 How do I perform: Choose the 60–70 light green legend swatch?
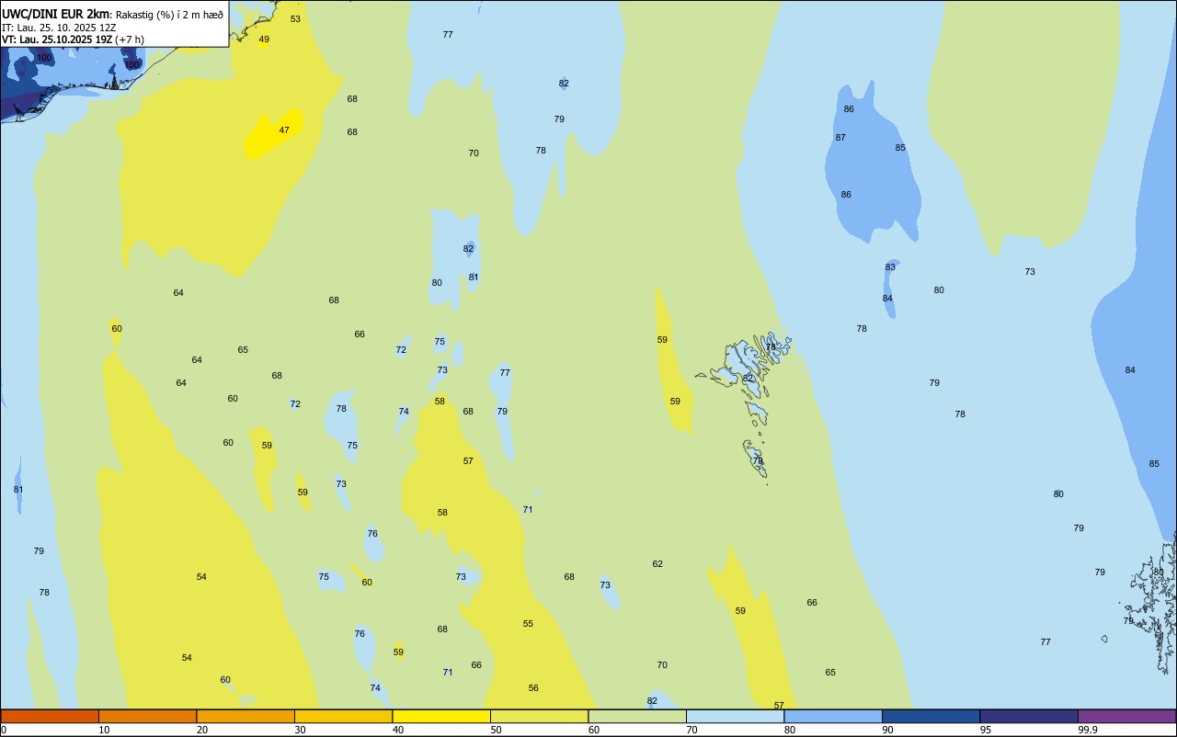coord(637,716)
